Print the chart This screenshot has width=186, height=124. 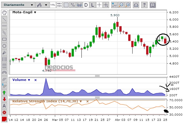[x=136, y=5]
